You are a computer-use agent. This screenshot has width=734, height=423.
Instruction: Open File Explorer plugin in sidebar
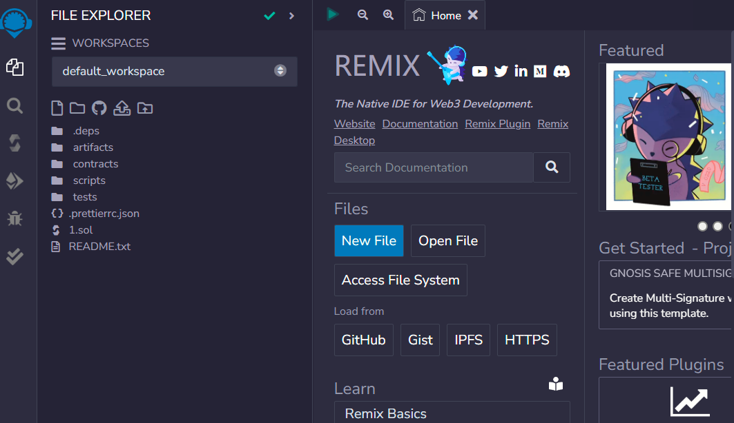[15, 68]
